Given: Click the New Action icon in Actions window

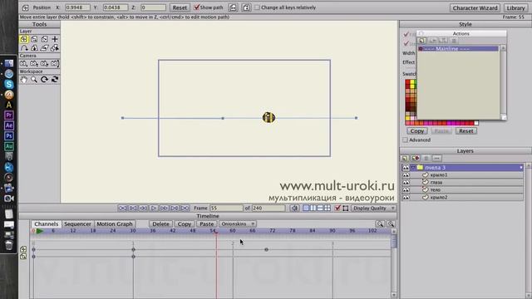Looking at the screenshot, I should pyautogui.click(x=421, y=41).
